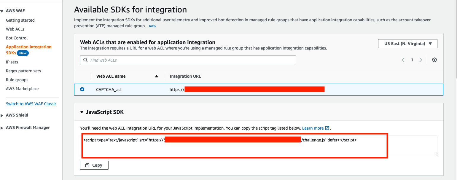Collapse the JavaScript SDK section
Image resolution: width=457 pixels, height=180 pixels.
82,112
